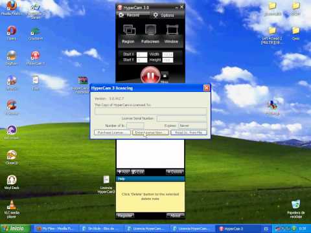The height and width of the screenshot is (233, 311).
Task: Click the Expires field showing Never
Action: point(193,126)
